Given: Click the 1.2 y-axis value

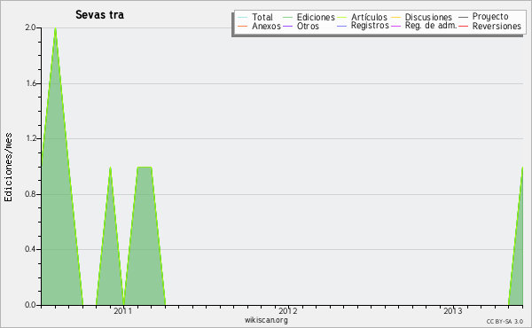Looking at the screenshot, I should pyautogui.click(x=30, y=138).
